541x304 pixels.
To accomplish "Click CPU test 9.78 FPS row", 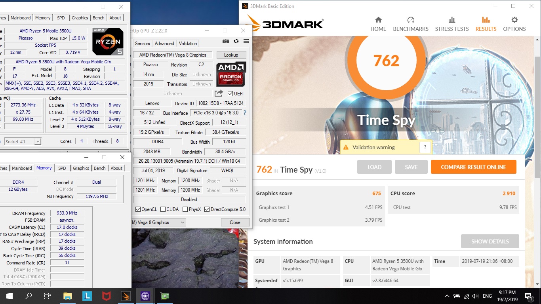I will coord(453,207).
